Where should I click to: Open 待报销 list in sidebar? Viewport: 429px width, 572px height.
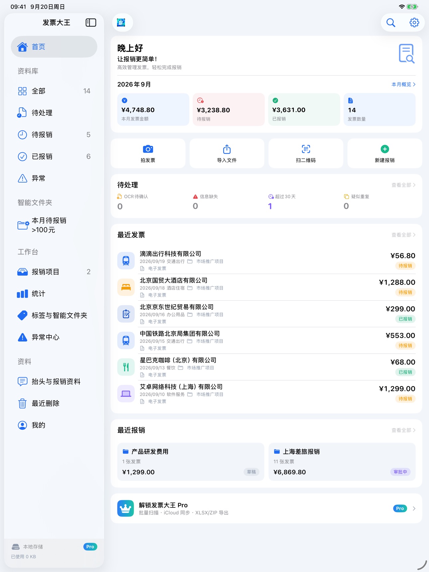coord(54,135)
